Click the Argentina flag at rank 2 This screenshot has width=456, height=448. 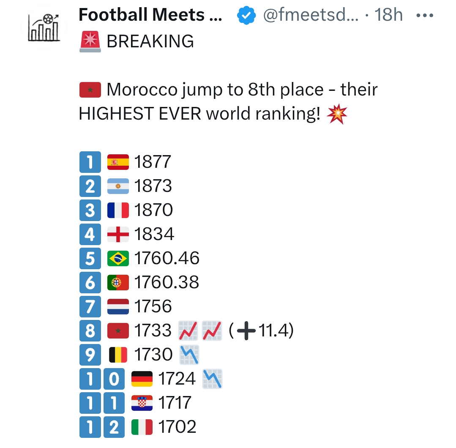coord(118,186)
